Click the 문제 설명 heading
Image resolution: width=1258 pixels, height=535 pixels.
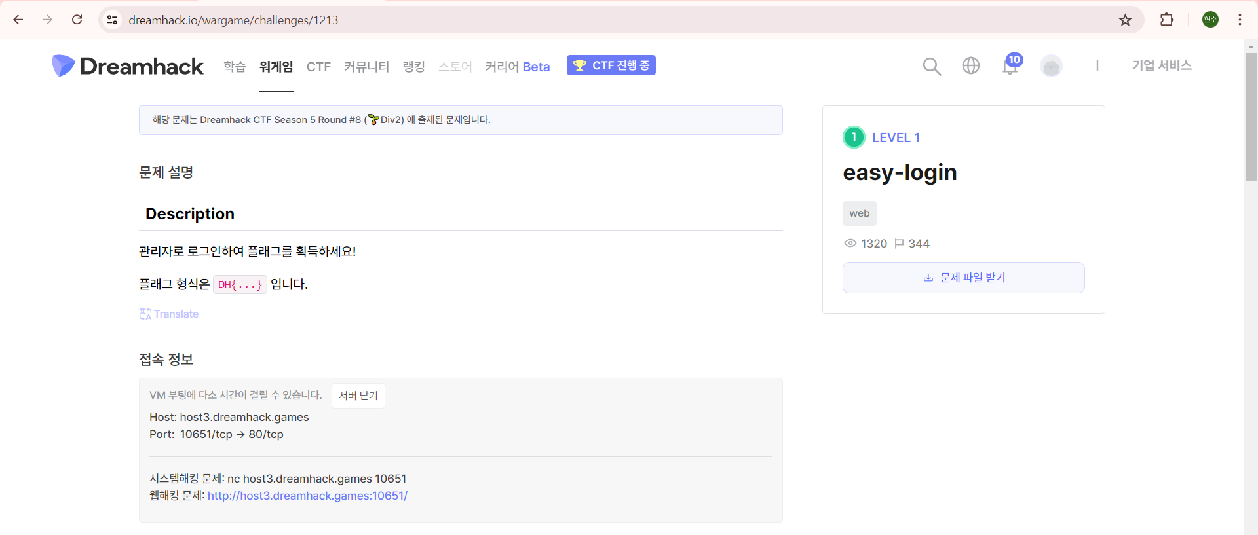coord(166,172)
